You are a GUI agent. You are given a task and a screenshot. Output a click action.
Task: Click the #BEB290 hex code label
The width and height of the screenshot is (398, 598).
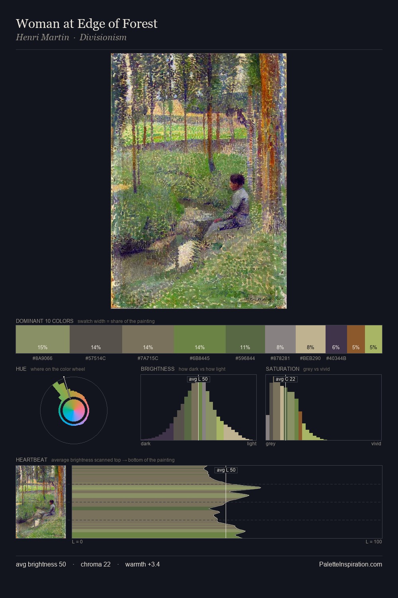point(310,358)
